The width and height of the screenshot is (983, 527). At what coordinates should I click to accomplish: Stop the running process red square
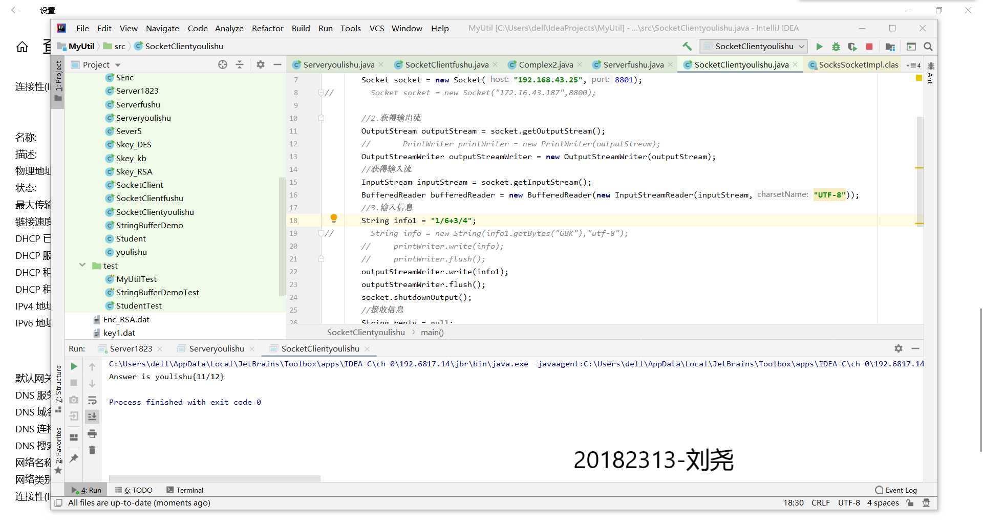869,47
